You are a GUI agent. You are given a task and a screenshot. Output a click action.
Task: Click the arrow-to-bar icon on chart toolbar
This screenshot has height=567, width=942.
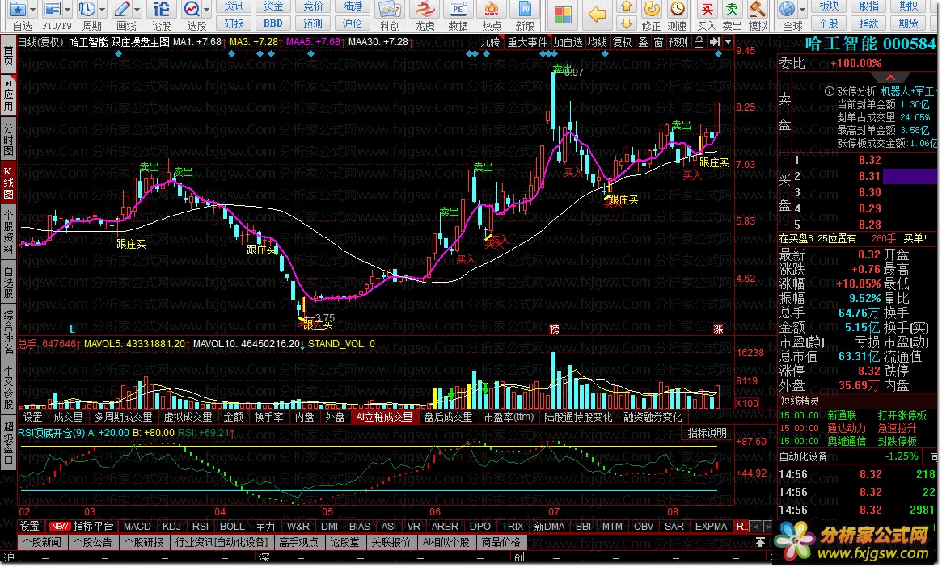tap(714, 42)
